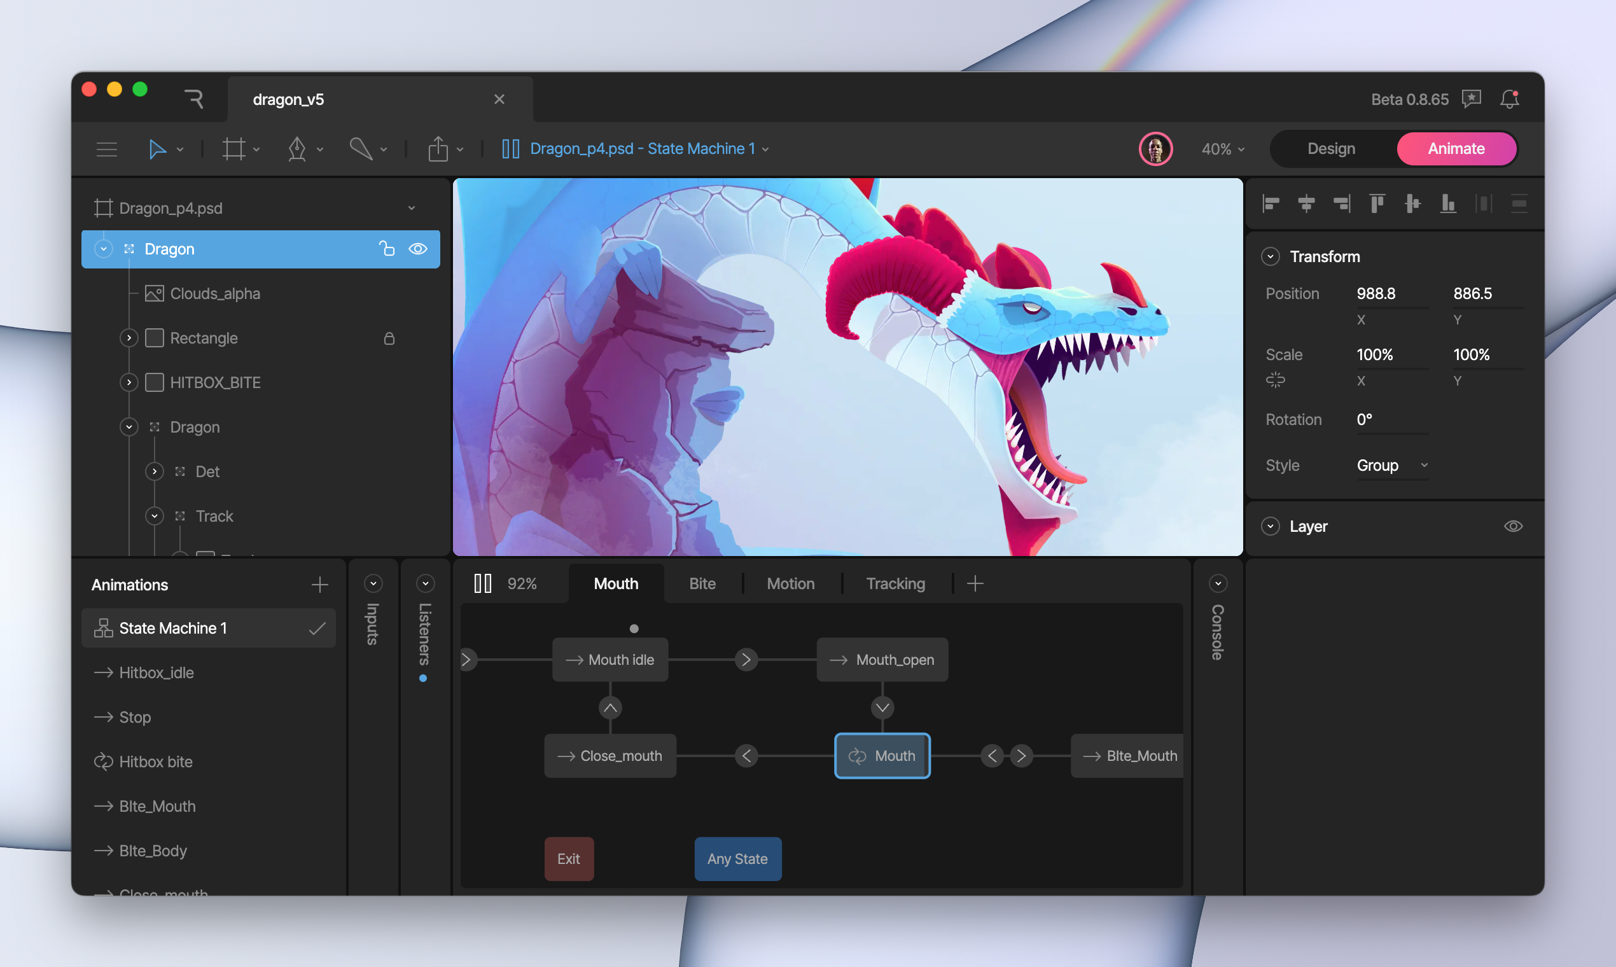Select the arrow Select tool
Screen dimensions: 1616x967
[157, 150]
